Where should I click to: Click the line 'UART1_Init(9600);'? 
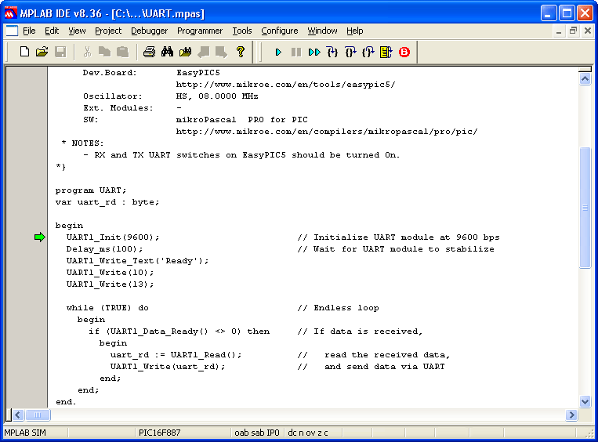coord(113,237)
